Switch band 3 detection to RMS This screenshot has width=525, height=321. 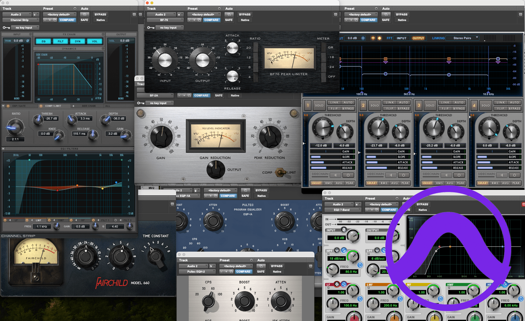(439, 183)
